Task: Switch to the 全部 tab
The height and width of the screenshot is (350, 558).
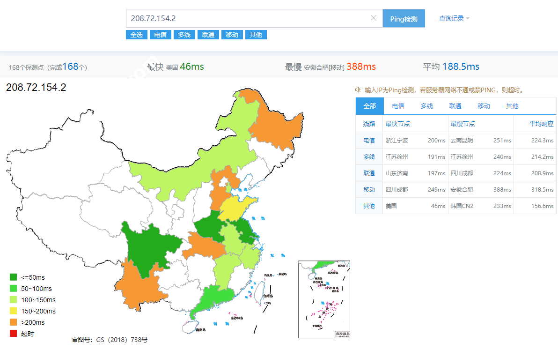Action: tap(369, 106)
